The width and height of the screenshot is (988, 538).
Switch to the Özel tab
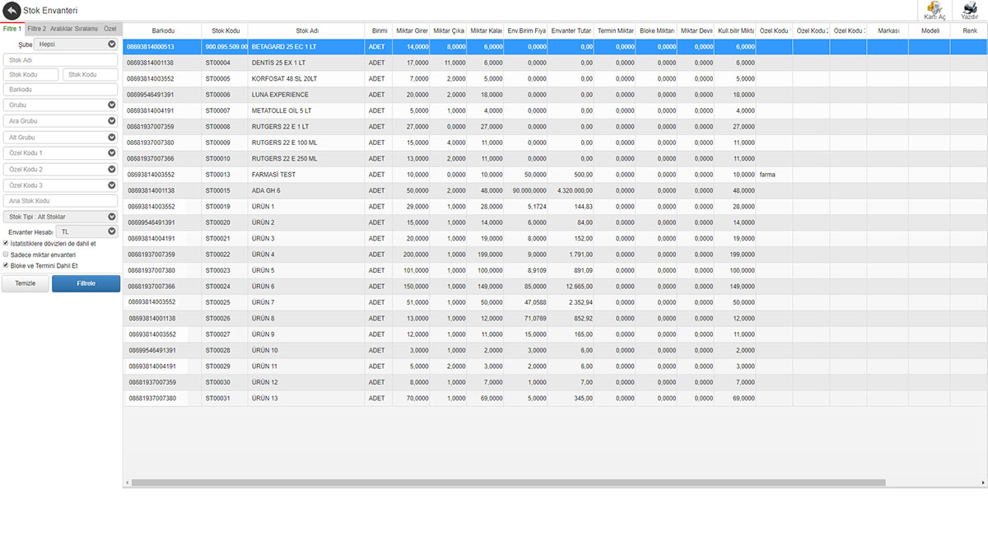tap(110, 29)
